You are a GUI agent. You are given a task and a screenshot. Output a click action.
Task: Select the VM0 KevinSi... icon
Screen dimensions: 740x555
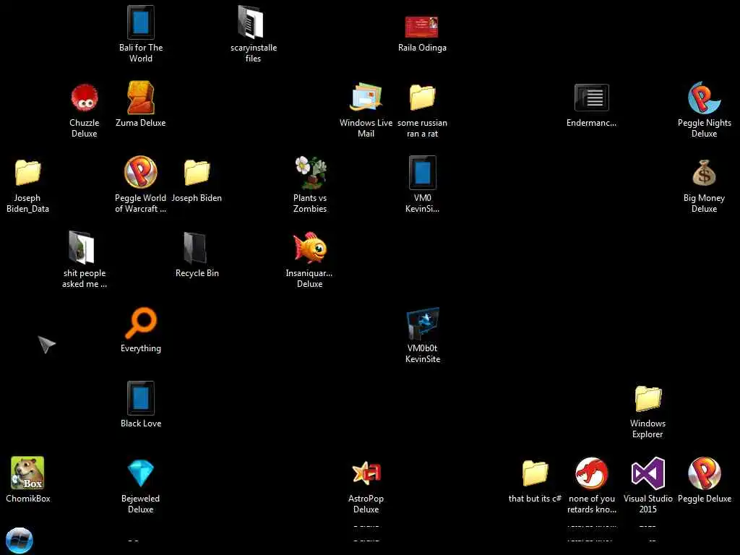422,172
